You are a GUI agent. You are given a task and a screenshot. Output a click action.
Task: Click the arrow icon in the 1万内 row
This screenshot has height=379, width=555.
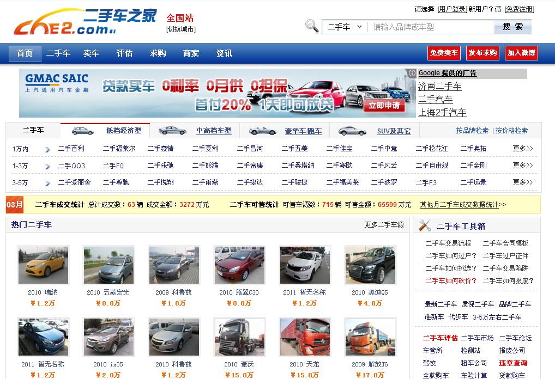pyautogui.click(x=47, y=150)
